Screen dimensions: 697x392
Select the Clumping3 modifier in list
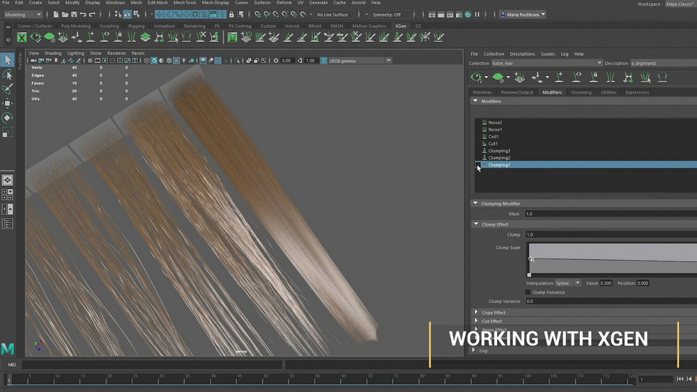pos(499,151)
